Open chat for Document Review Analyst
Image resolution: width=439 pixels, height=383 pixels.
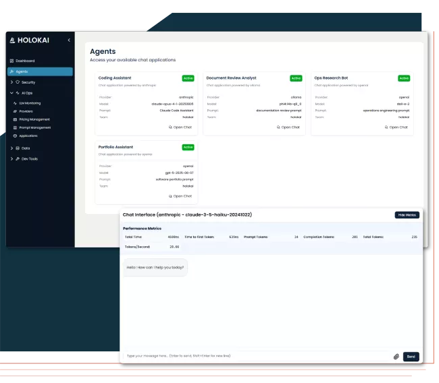coord(288,127)
